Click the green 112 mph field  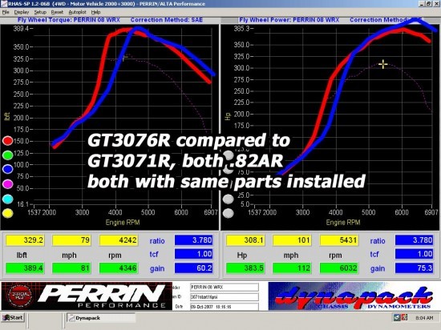pyautogui.click(x=292, y=268)
